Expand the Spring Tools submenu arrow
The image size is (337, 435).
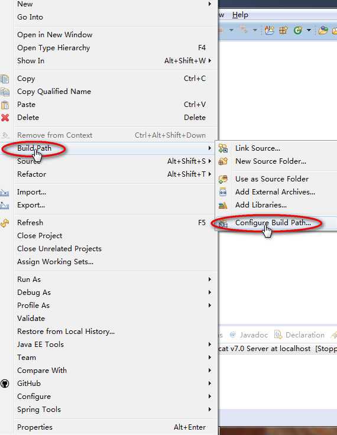pos(210,410)
